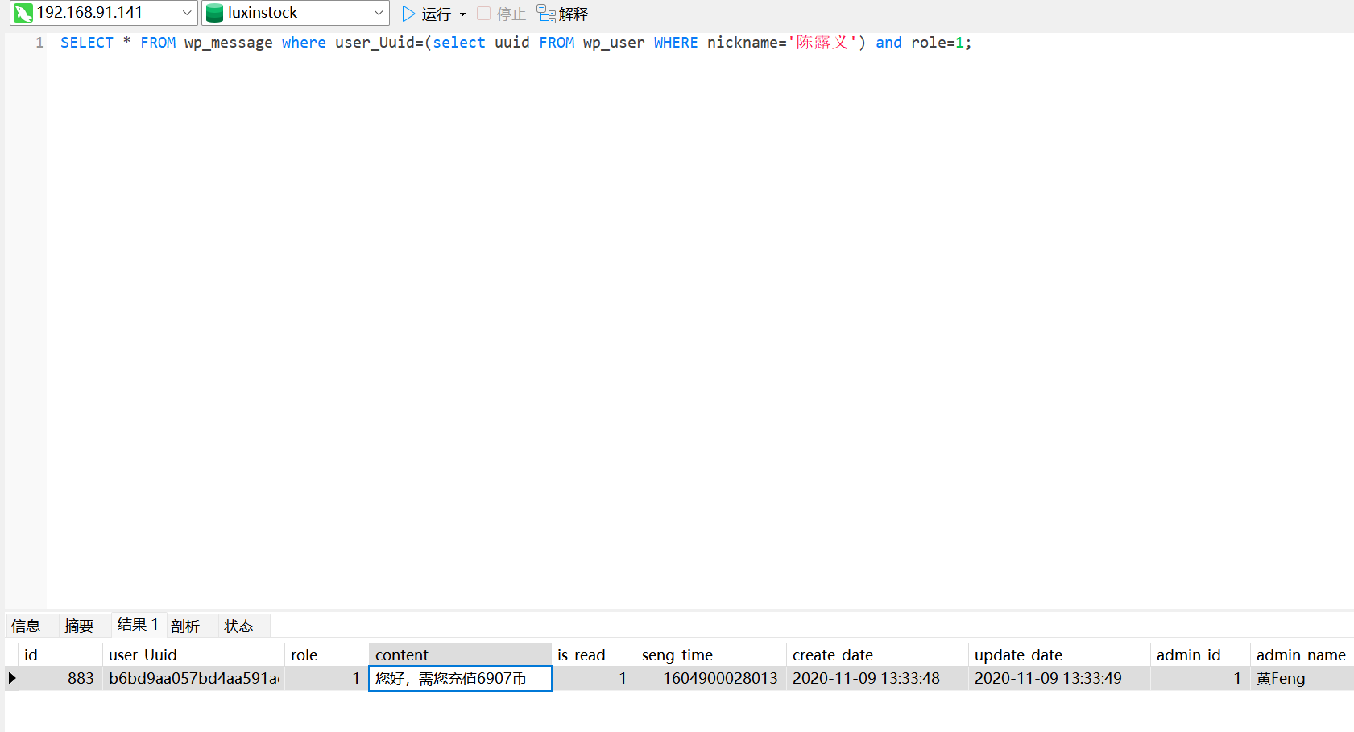Open the luxinstock database dropdown
Image resolution: width=1354 pixels, height=732 pixels.
click(x=379, y=13)
